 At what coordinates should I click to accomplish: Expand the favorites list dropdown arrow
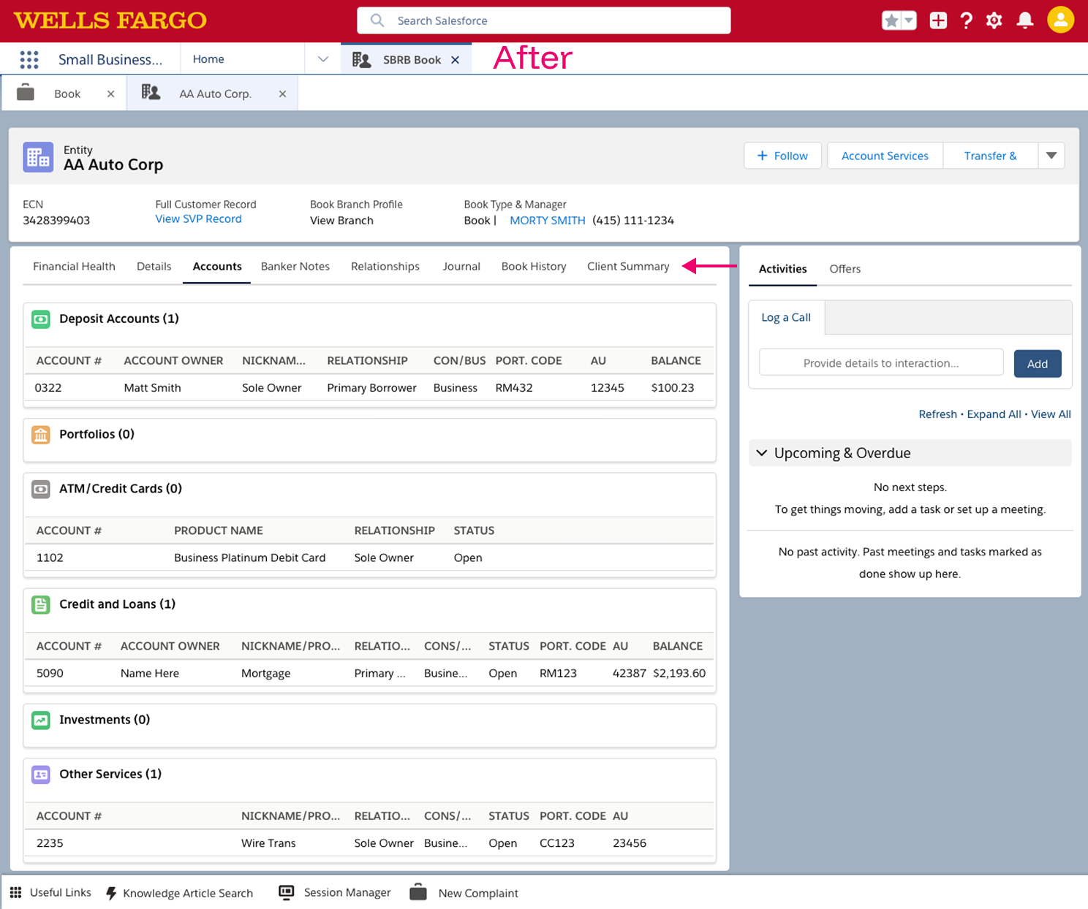coord(909,20)
